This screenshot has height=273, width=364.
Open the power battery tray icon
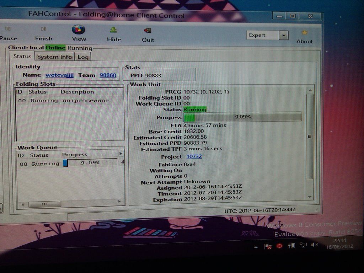point(291,245)
